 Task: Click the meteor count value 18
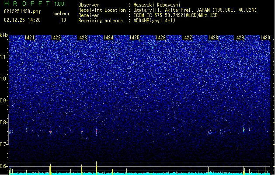63,20
